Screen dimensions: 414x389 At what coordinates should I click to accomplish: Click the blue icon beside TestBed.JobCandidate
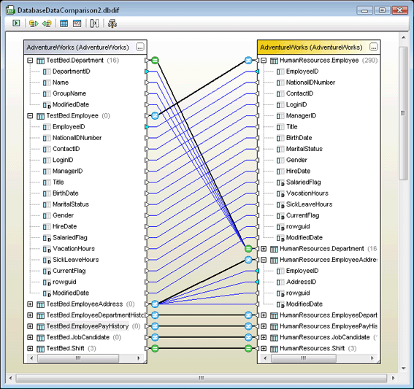pos(155,337)
